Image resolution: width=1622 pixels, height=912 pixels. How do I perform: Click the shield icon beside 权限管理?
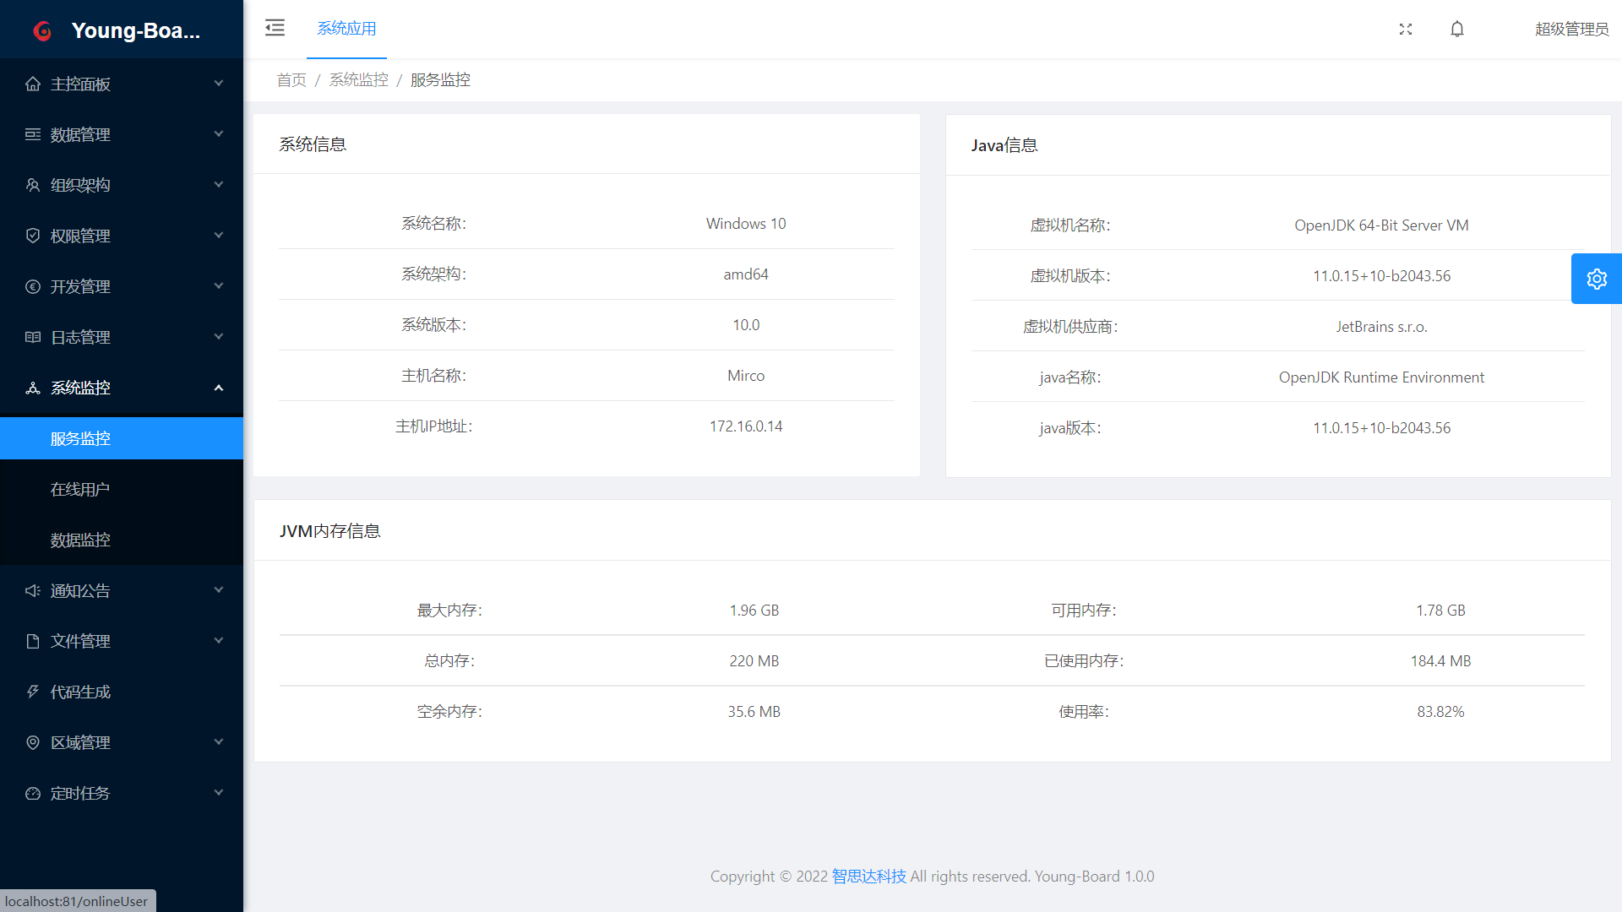tap(33, 236)
